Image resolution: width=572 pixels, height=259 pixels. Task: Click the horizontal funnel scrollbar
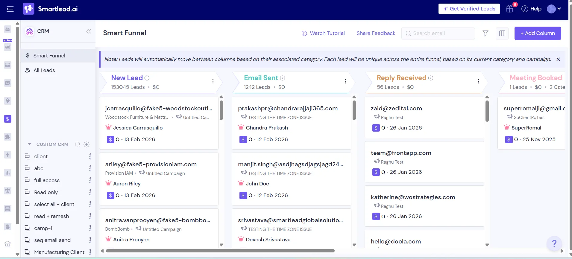click(220, 251)
